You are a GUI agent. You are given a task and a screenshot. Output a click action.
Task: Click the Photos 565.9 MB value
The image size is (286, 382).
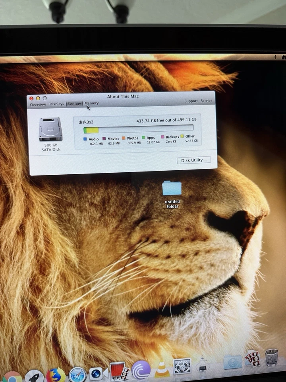[134, 142]
